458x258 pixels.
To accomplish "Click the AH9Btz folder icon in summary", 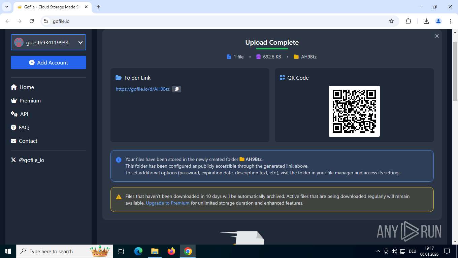I will point(296,57).
